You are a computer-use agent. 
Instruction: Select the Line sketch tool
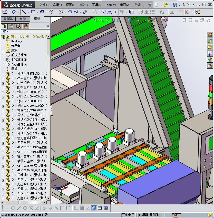pyautogui.click(x=24, y=12)
